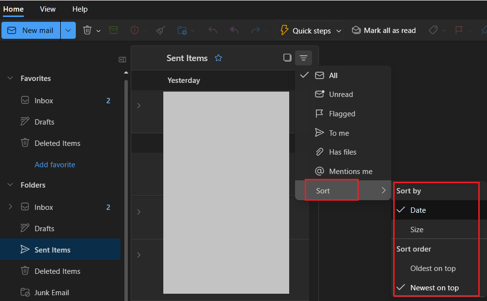The height and width of the screenshot is (301, 487).
Task: Open the Sort submenu
Action: click(343, 190)
